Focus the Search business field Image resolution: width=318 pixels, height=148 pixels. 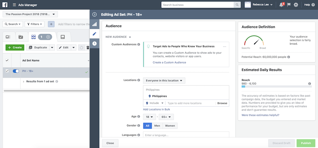pyautogui.click(x=197, y=5)
